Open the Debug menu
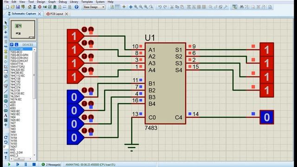The image size is (297, 167). (x=63, y=2)
